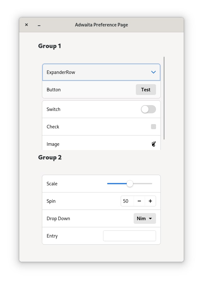Close the Adwaita Preference Page window
203x283 pixels.
[x=26, y=25]
